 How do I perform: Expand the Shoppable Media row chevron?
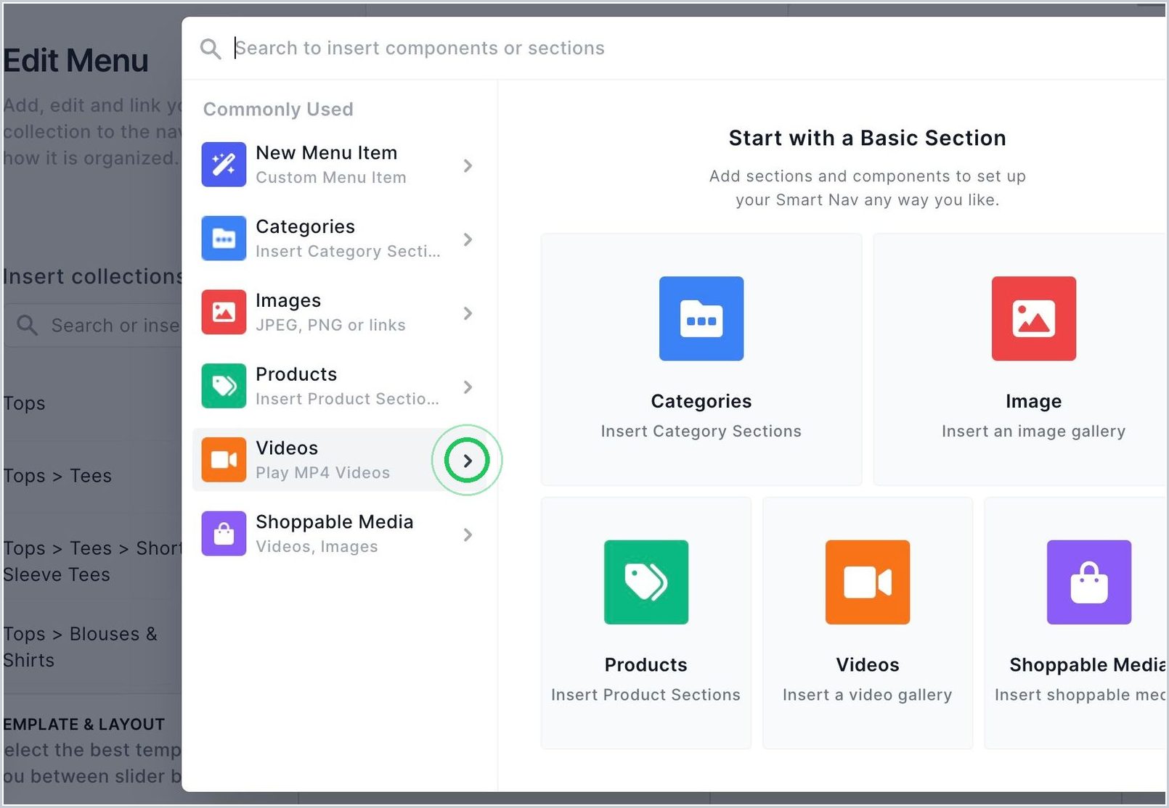coord(468,535)
